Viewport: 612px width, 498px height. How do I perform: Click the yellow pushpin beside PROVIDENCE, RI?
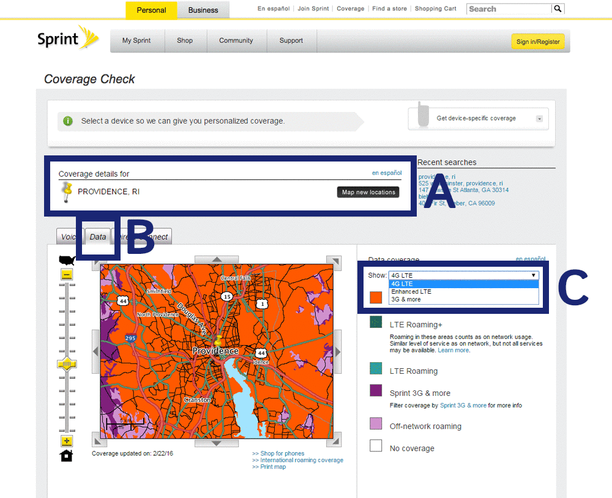tap(67, 192)
